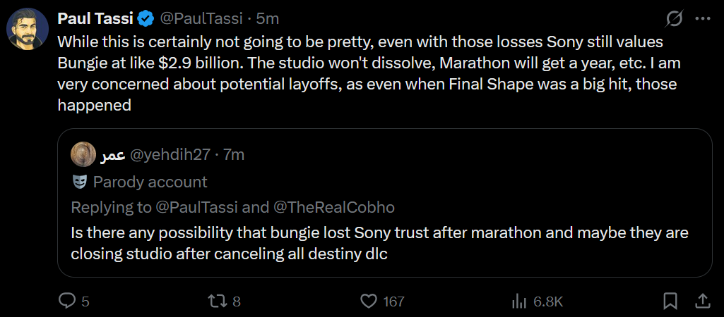
Task: Open the quoted tweet text about closing studio
Action: click(x=379, y=243)
